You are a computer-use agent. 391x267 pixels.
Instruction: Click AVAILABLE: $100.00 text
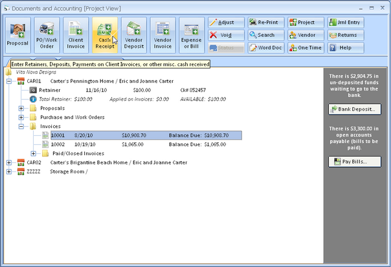coord(203,99)
